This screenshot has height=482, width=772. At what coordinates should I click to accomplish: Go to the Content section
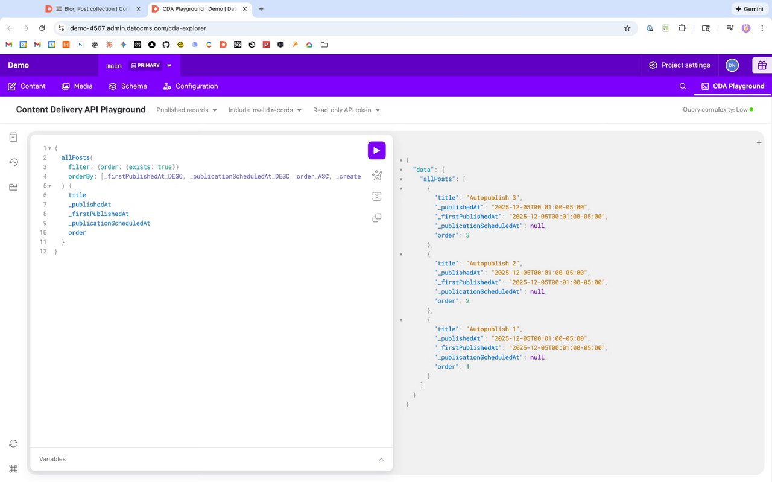pyautogui.click(x=27, y=86)
